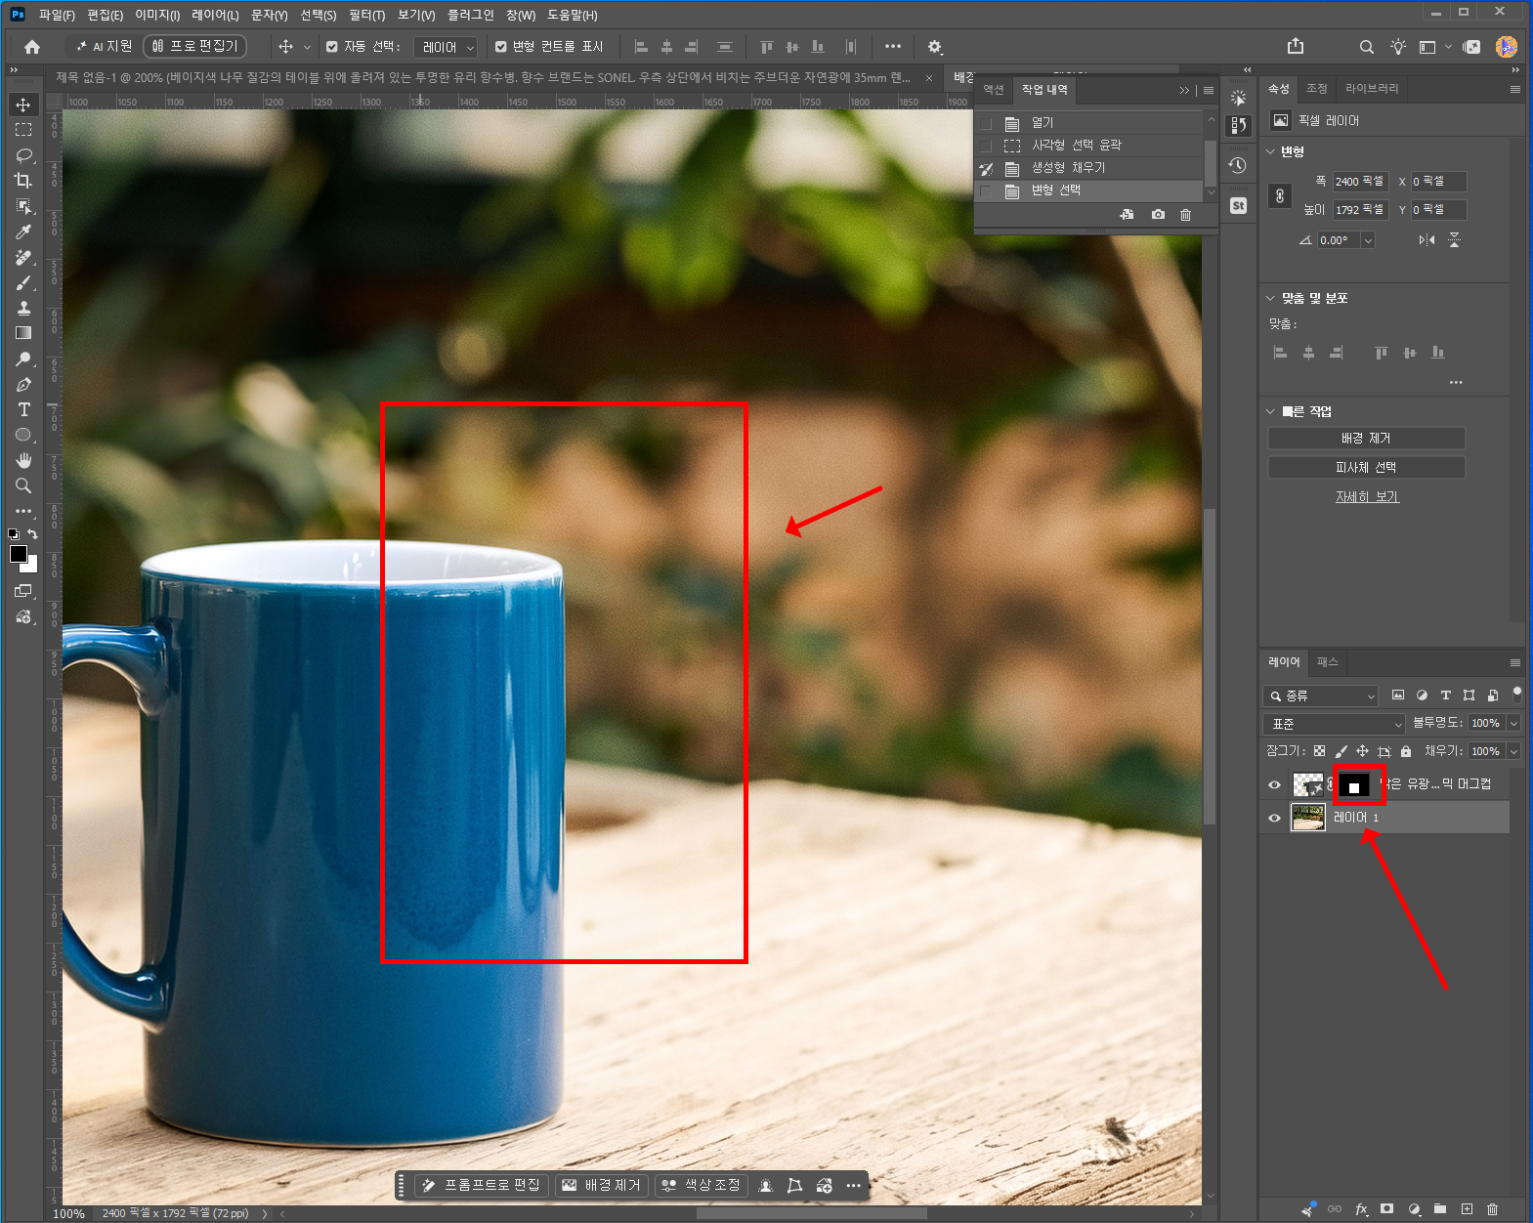Select the Brush tool

pos(23,282)
